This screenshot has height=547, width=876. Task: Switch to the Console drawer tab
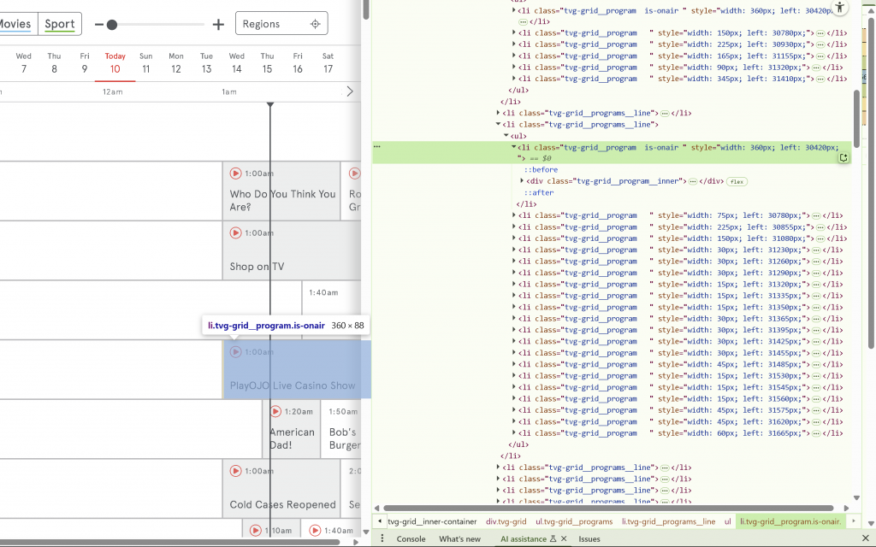411,538
